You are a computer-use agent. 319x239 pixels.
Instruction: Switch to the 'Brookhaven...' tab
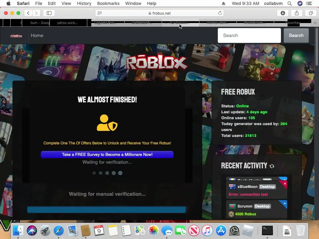[x=255, y=23]
